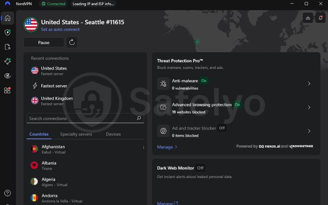Image resolution: width=328 pixels, height=205 pixels.
Task: Open the Home tab in sidebar
Action: [7, 18]
